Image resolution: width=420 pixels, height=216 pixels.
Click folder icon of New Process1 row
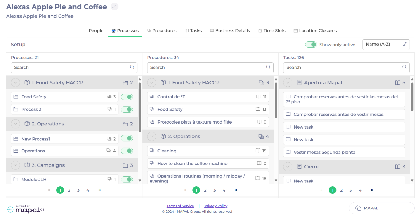point(16,139)
